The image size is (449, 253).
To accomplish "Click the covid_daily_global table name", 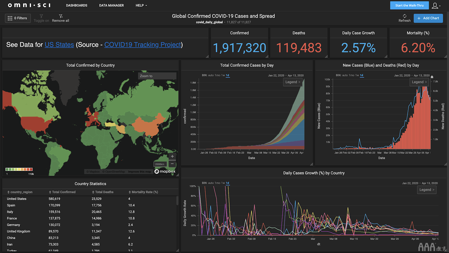I will [x=209, y=22].
